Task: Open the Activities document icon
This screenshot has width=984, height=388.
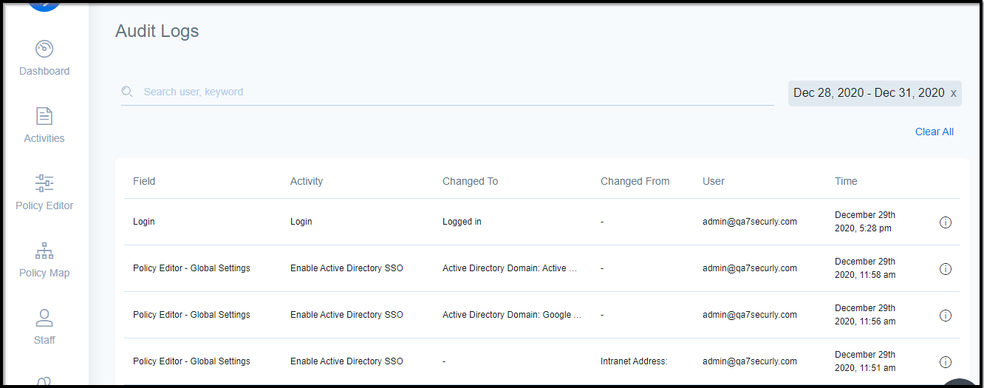Action: coord(44,116)
